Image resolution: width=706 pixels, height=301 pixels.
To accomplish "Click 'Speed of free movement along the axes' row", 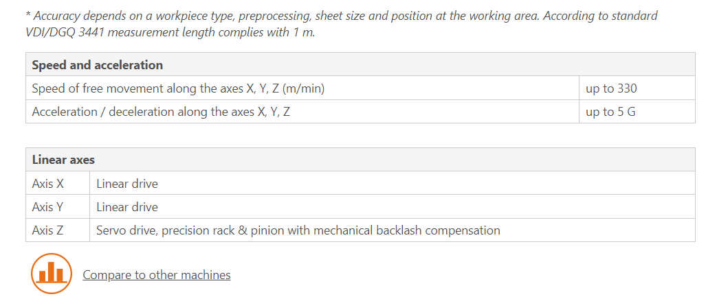I will 302,88.
